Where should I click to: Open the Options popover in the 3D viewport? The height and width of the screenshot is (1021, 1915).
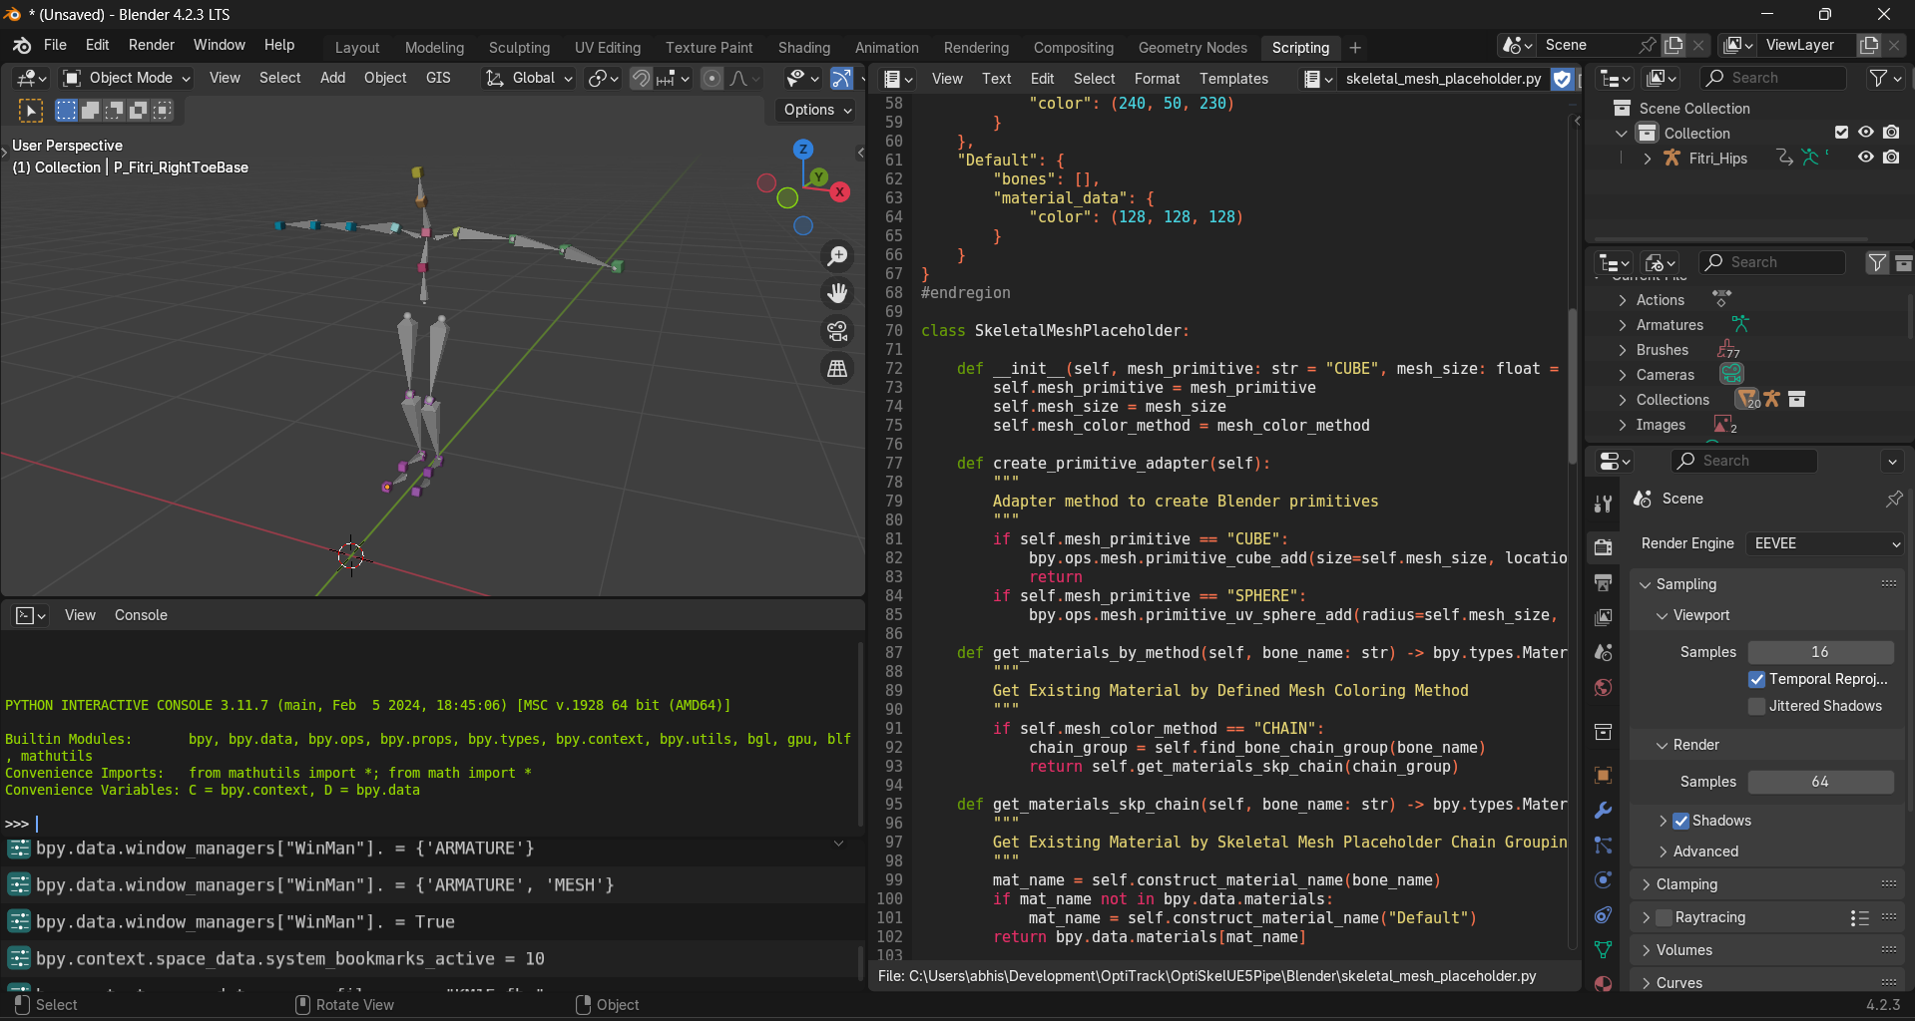tap(814, 110)
